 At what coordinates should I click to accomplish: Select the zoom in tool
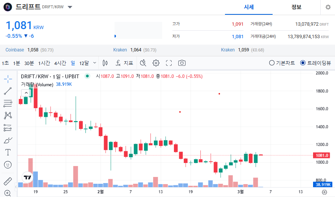tap(8, 193)
